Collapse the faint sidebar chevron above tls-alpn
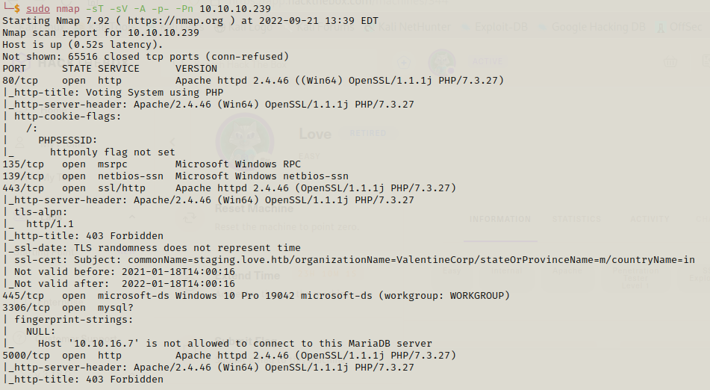Screen dimensions: 710x390 click(132, 217)
